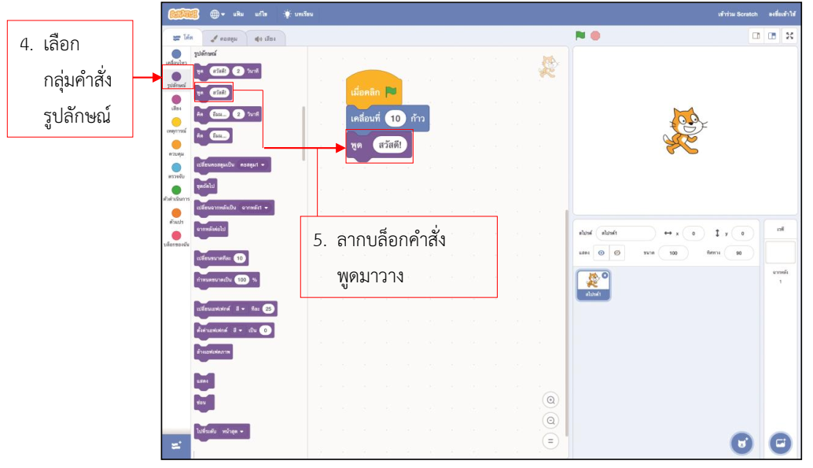The width and height of the screenshot is (813, 468).
Task: Zoom out on the code workspace
Action: click(551, 421)
